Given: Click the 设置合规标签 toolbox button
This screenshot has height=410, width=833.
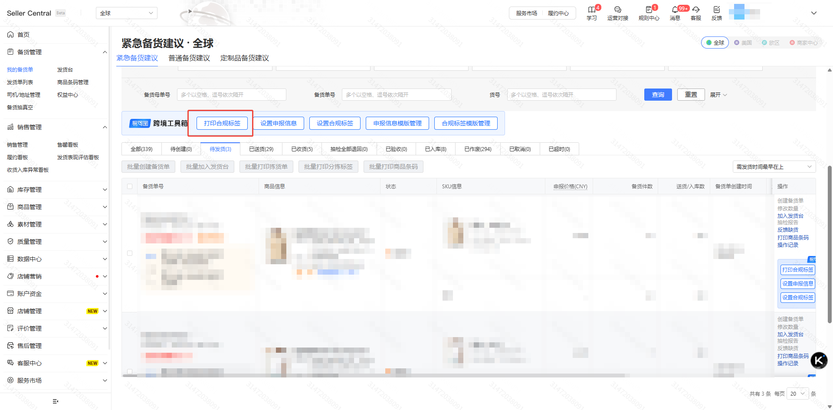Looking at the screenshot, I should (335, 123).
